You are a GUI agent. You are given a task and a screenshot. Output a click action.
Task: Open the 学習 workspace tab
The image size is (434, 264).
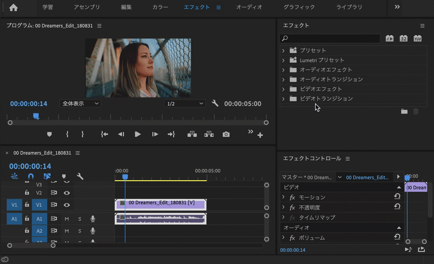(x=48, y=7)
